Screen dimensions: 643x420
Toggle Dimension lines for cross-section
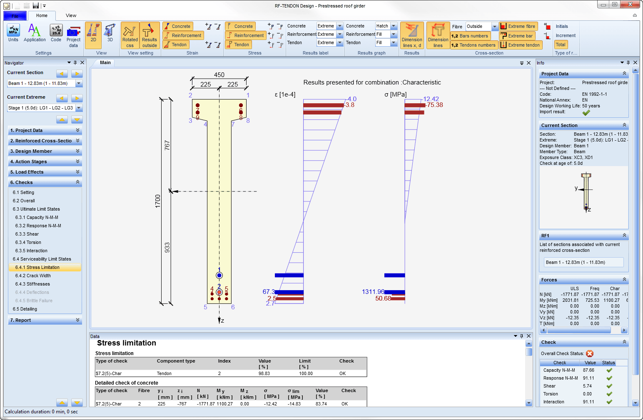click(438, 35)
